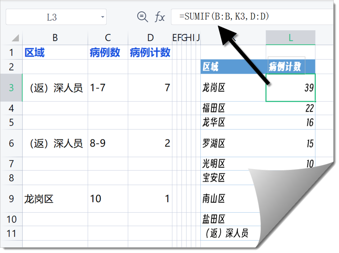Click cell with value 15
Viewport: 339px width, 253px height.
pos(290,143)
